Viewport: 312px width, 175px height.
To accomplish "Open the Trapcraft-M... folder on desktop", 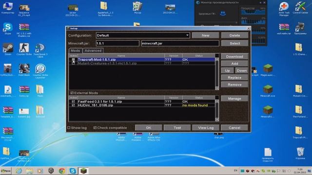I will tap(299, 132).
